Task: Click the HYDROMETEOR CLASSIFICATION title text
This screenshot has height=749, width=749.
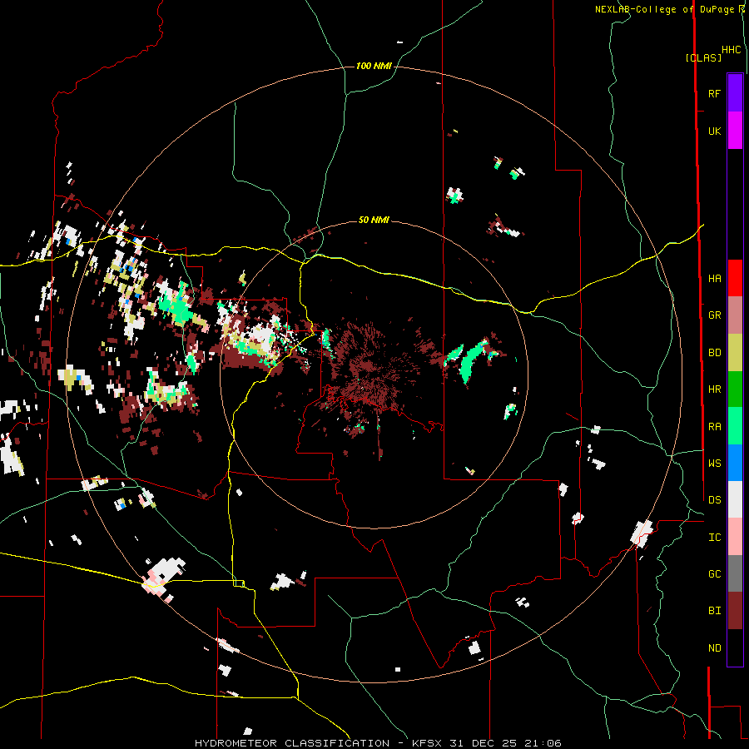Action: point(292,743)
